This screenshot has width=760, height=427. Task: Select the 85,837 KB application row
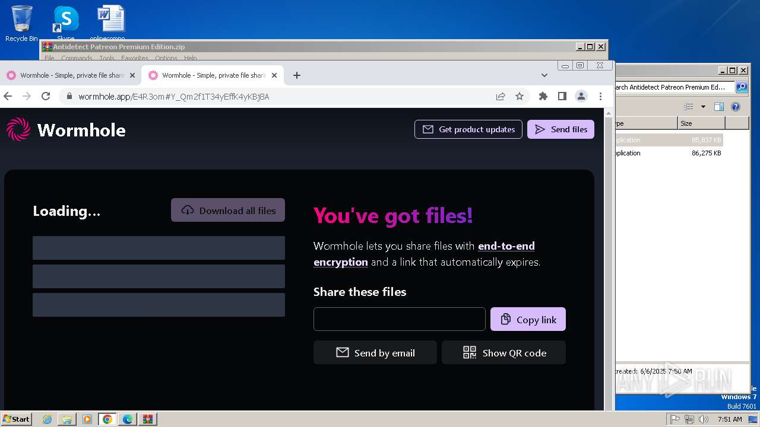click(669, 140)
